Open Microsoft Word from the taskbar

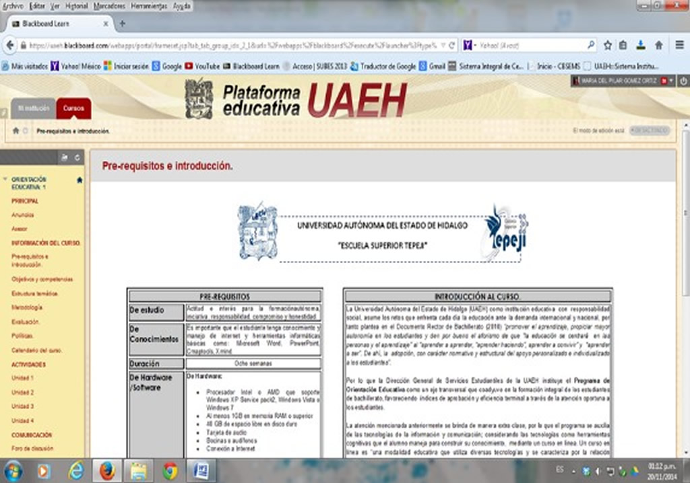[201, 471]
